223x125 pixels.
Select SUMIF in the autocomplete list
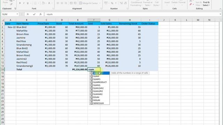(100, 76)
